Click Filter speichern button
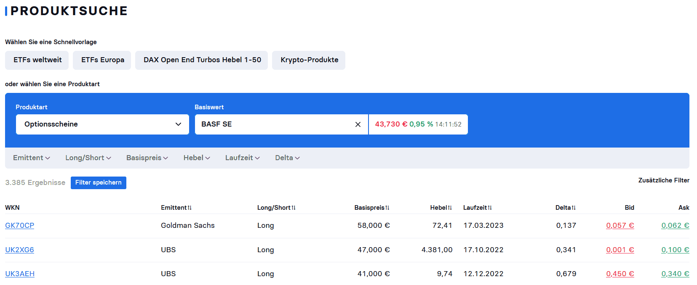697x285 pixels. [x=99, y=183]
